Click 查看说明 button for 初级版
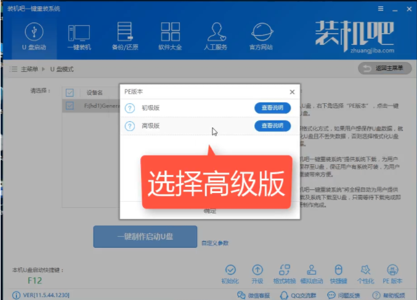417x300 pixels. 272,108
